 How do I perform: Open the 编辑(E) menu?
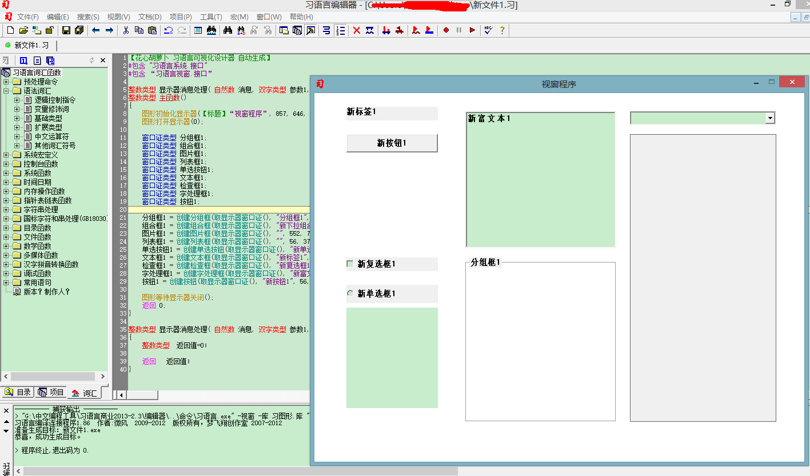tap(58, 17)
